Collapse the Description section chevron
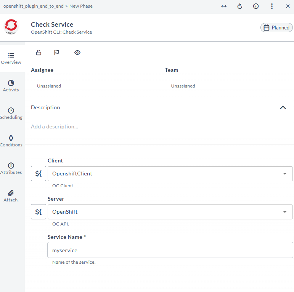 (283, 108)
